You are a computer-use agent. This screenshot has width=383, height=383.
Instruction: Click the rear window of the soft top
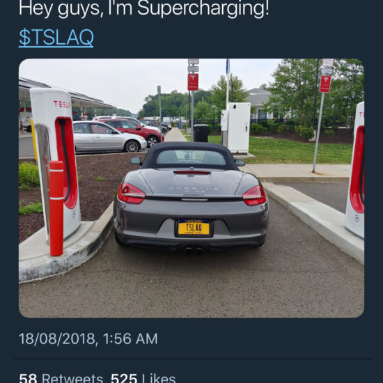pyautogui.click(x=191, y=157)
